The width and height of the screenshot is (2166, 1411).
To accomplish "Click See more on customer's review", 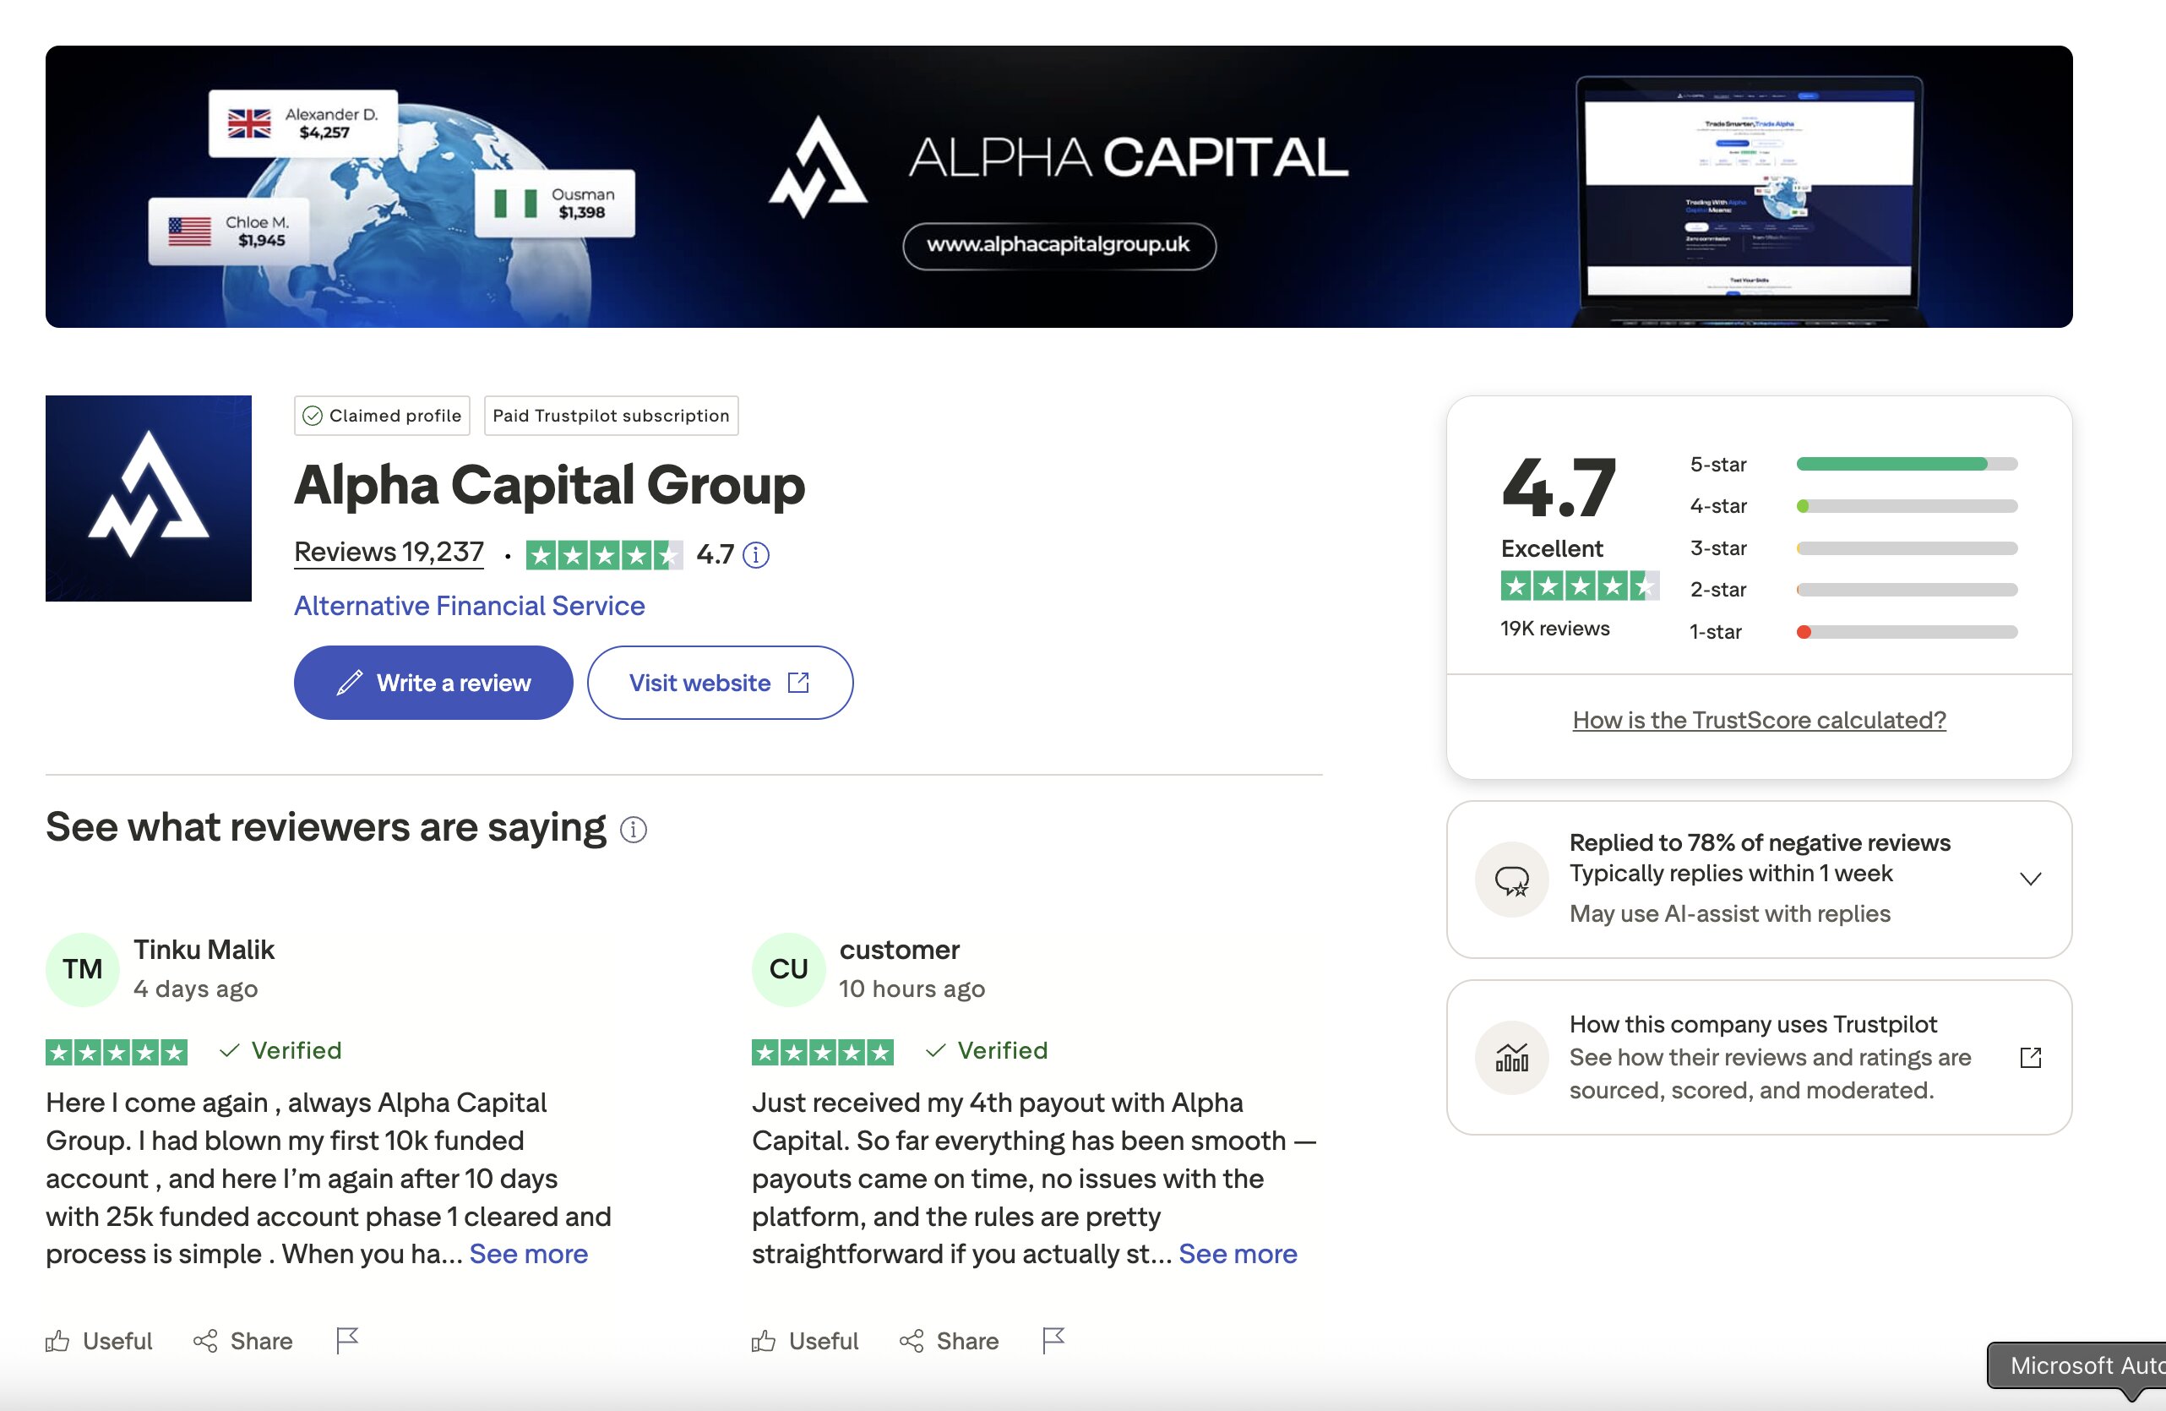I will point(1238,1255).
